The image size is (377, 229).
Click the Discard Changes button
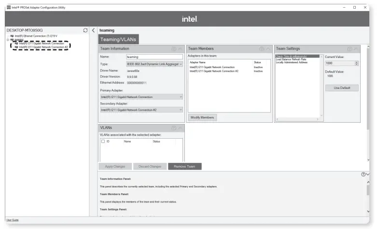click(150, 167)
